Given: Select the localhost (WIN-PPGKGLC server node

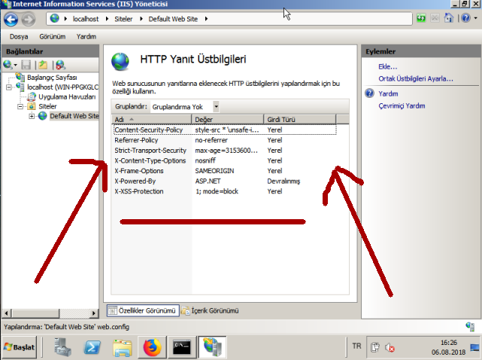Looking at the screenshot, I should (62, 87).
